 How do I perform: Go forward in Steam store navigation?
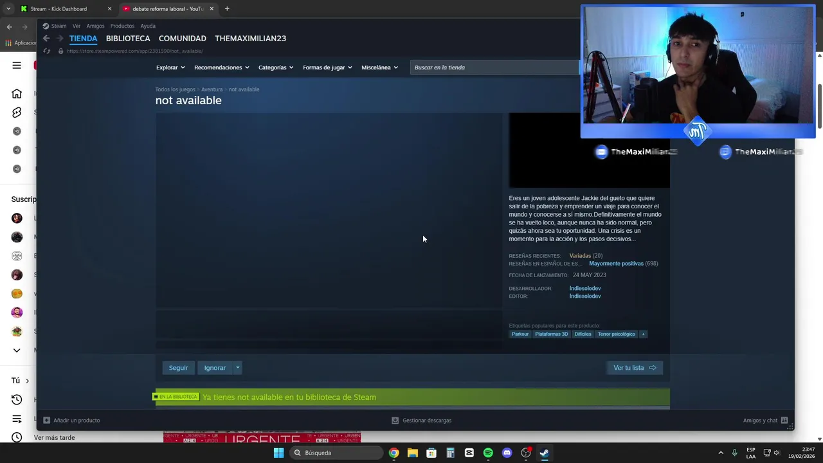[x=60, y=39]
